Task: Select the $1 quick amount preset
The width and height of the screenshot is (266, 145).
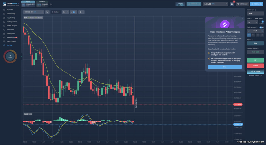Action: point(249,35)
